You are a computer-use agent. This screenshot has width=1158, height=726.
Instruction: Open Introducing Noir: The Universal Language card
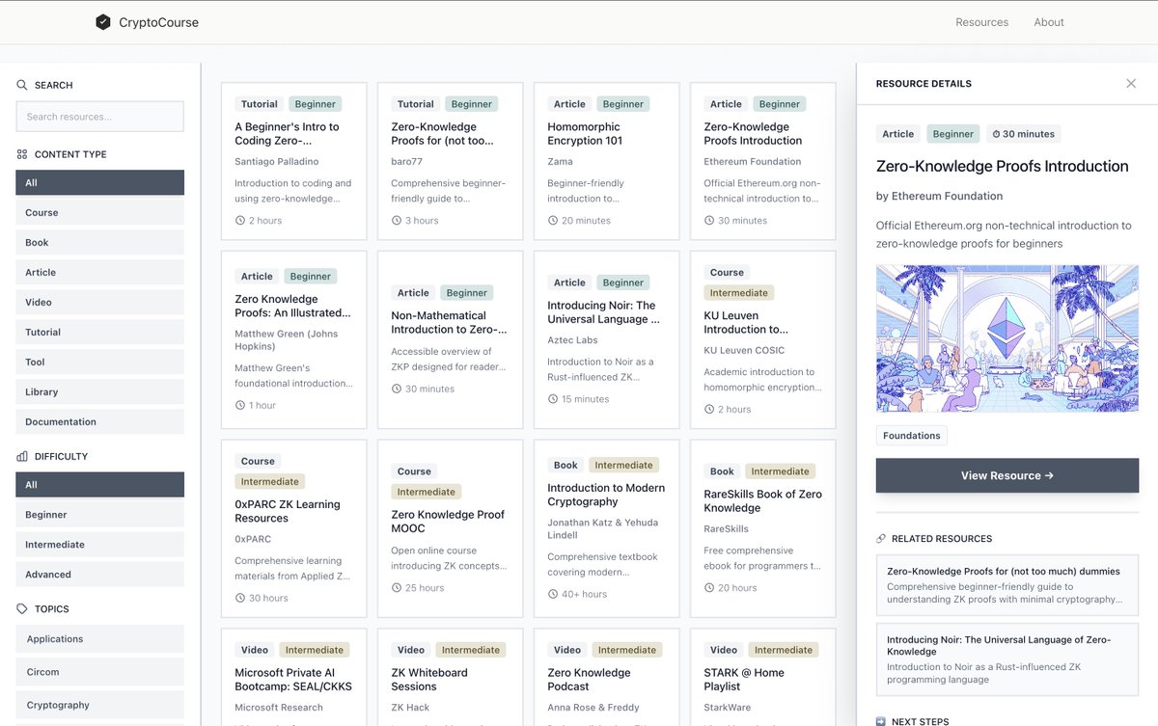606,339
